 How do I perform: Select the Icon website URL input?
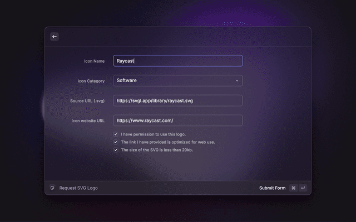pyautogui.click(x=177, y=120)
